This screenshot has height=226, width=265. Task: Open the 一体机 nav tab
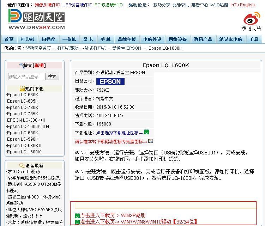click(x=69, y=39)
